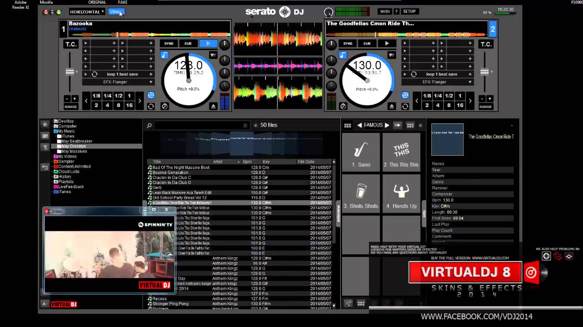This screenshot has width=583, height=327.
Task: Expand the Desktop tree node
Action: (52, 121)
